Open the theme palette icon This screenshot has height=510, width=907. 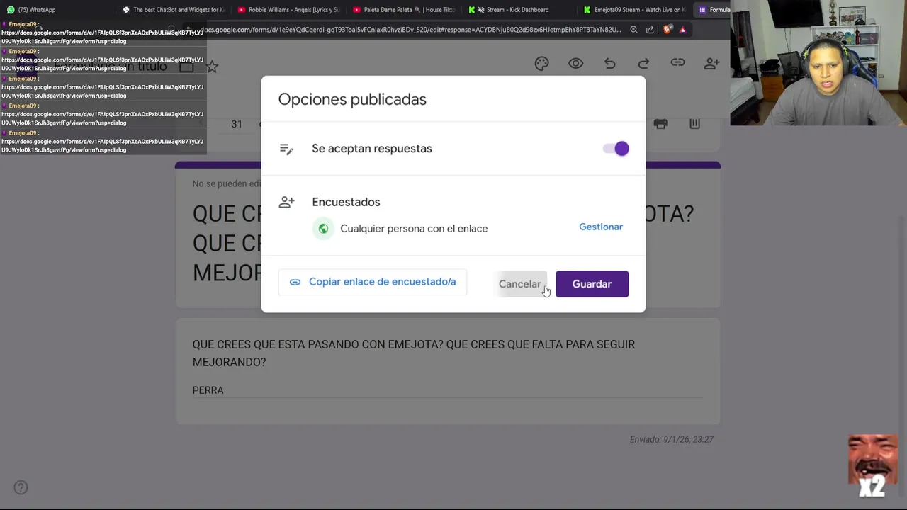coord(541,64)
